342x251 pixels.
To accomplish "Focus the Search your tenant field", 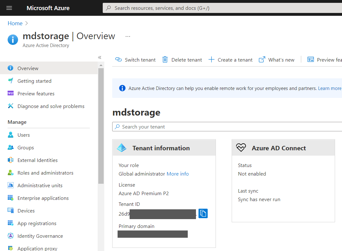I will (x=227, y=127).
